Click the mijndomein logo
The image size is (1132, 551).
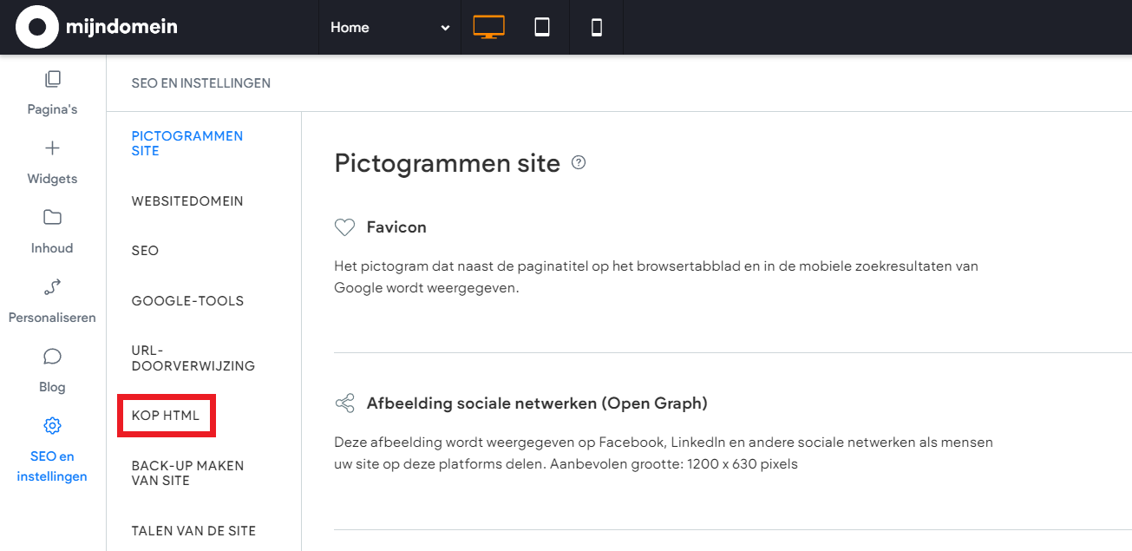[95, 27]
